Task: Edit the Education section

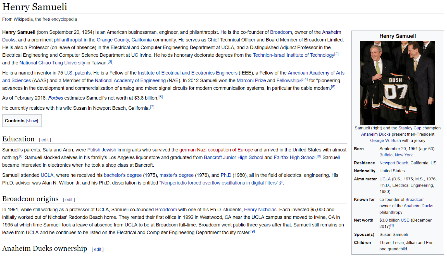Action: [x=45, y=140]
